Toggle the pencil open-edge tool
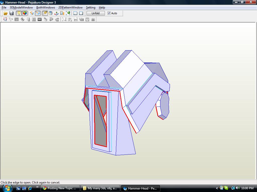This screenshot has height=192, width=257. pos(45,13)
